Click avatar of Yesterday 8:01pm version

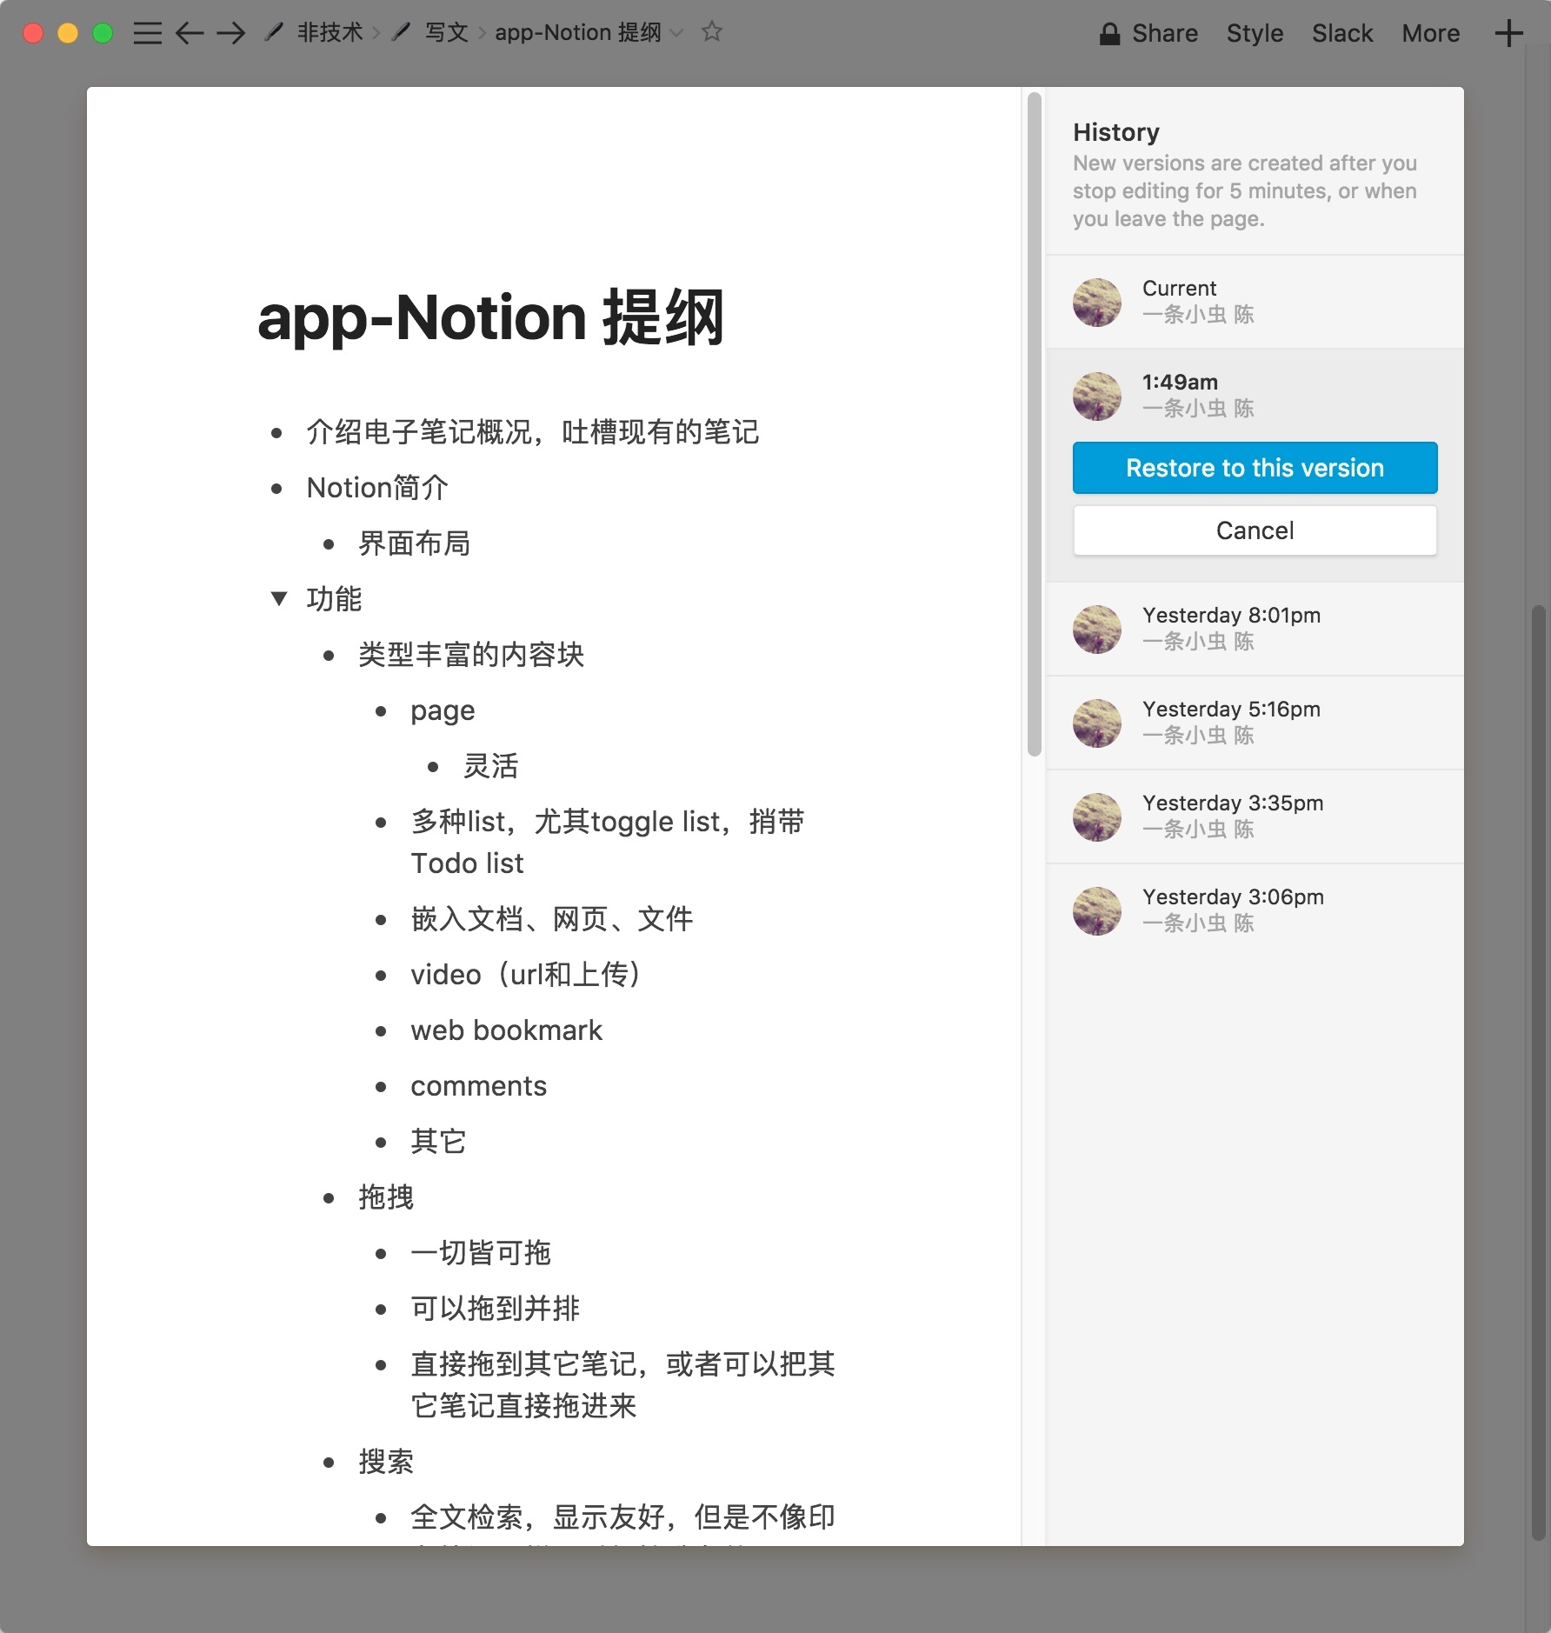(x=1097, y=630)
